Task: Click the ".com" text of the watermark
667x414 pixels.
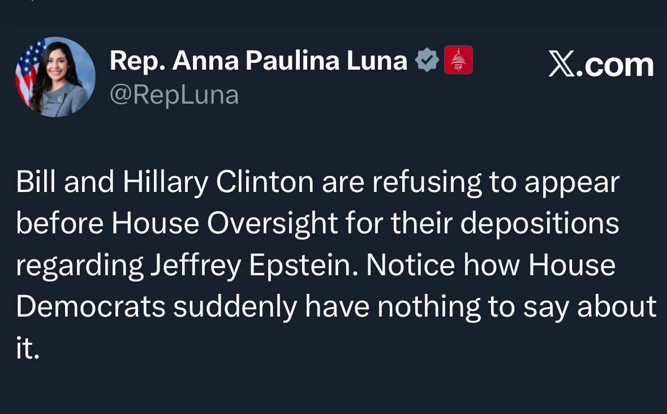Action: pyautogui.click(x=618, y=65)
